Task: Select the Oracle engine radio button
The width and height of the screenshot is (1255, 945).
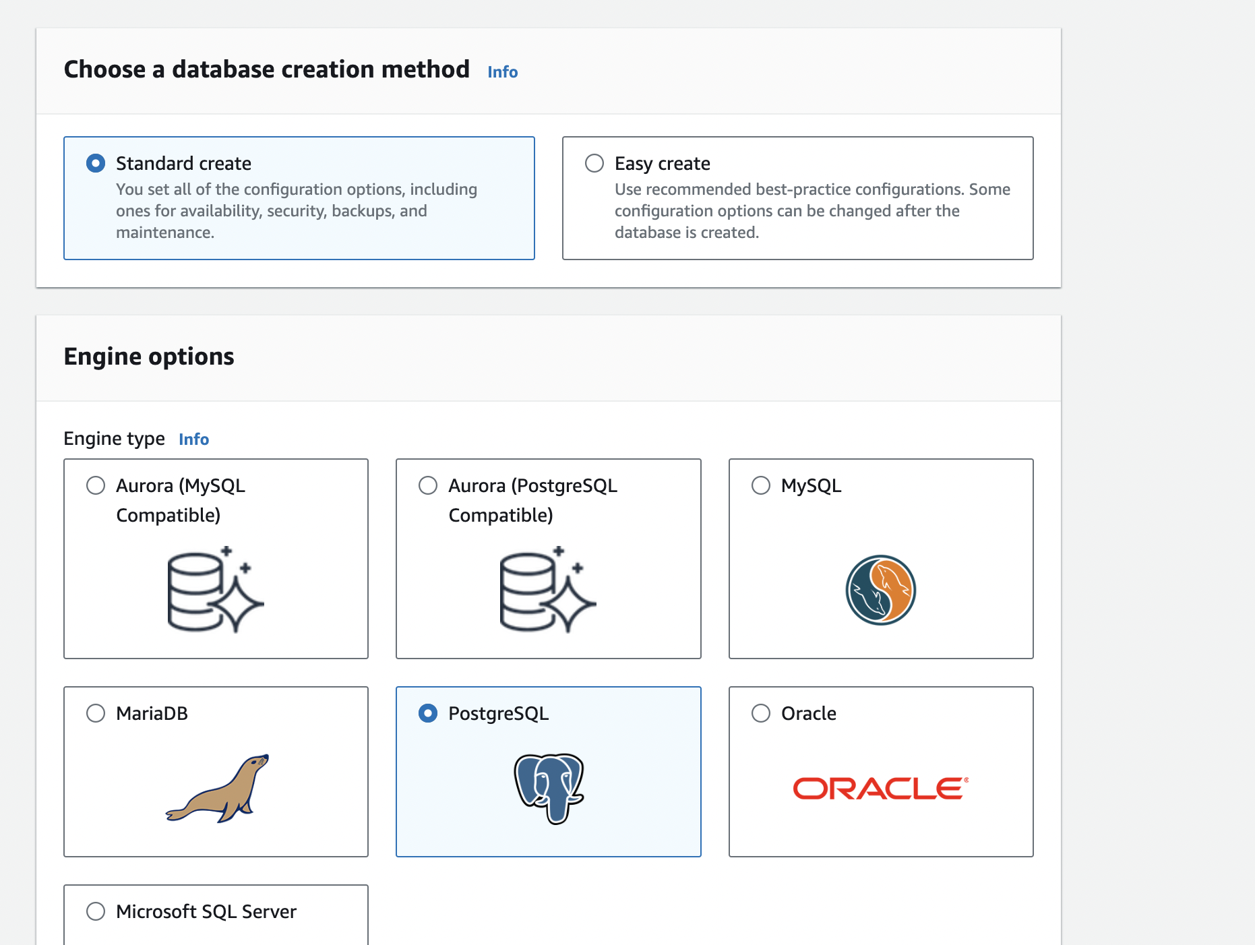Action: click(x=761, y=713)
